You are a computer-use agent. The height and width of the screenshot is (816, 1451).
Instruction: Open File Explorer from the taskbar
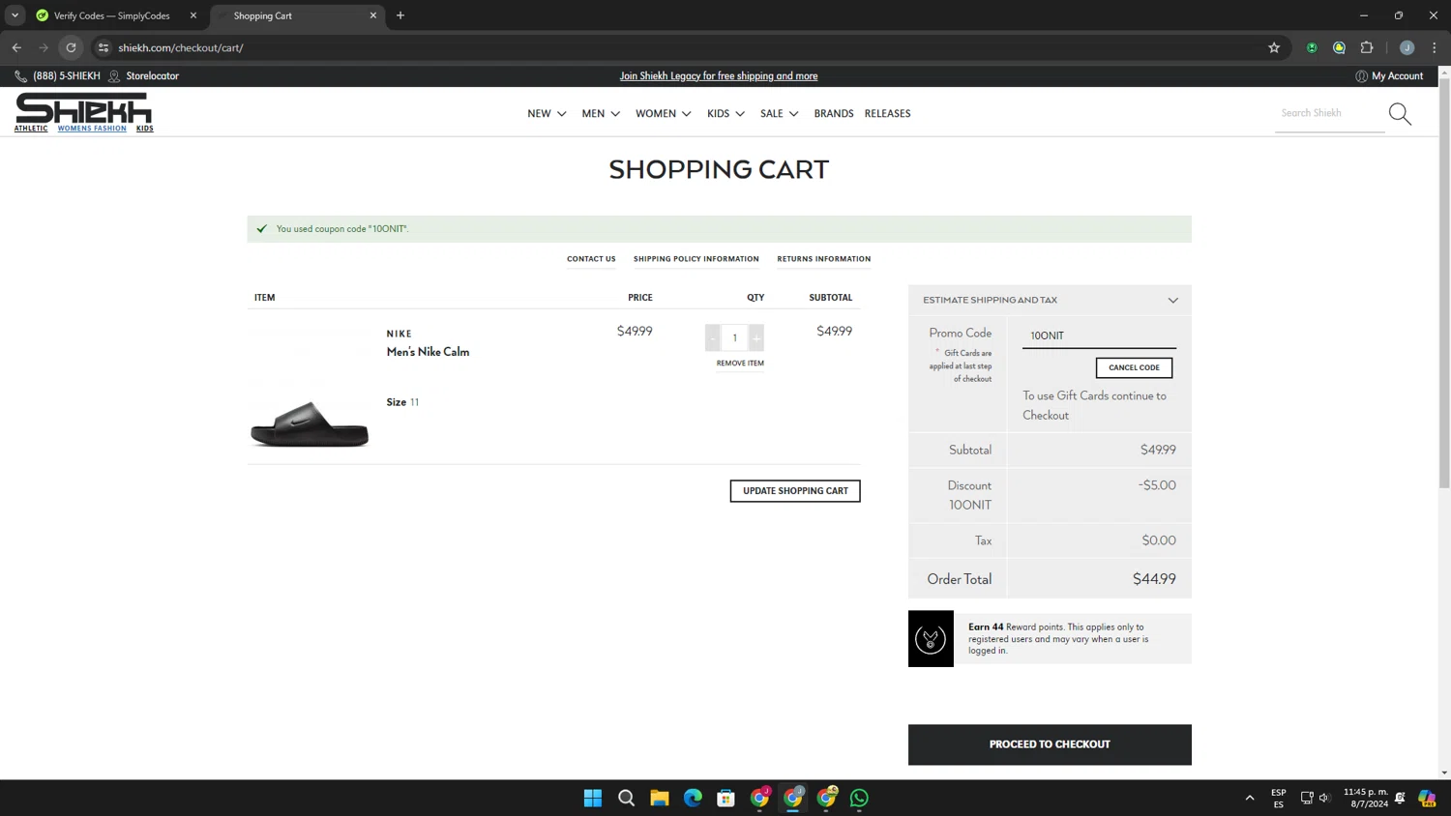pyautogui.click(x=660, y=798)
